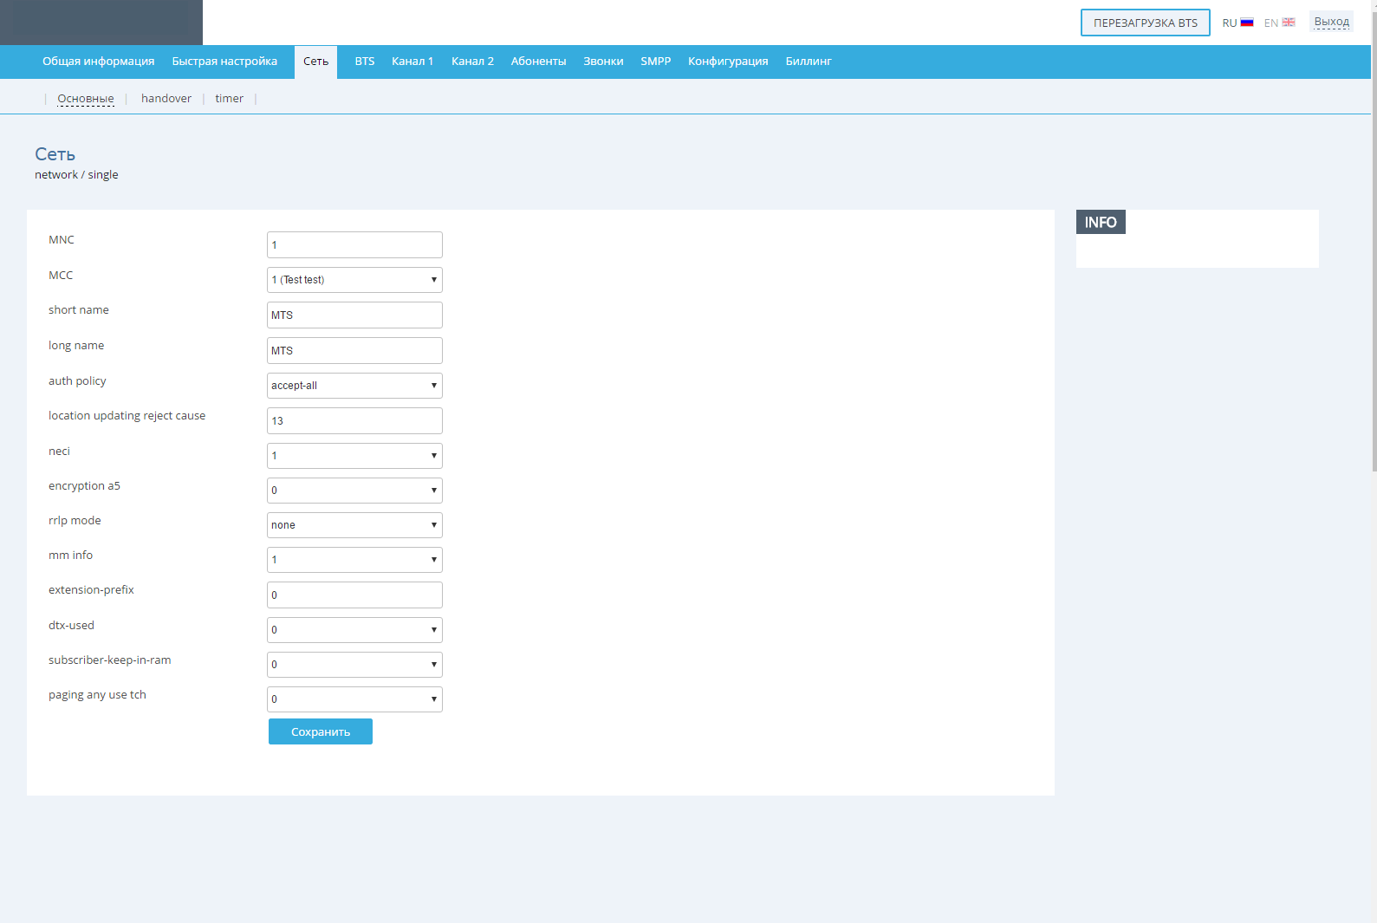The height and width of the screenshot is (923, 1377).
Task: Expand the auth policy dropdown
Action: pyautogui.click(x=354, y=386)
